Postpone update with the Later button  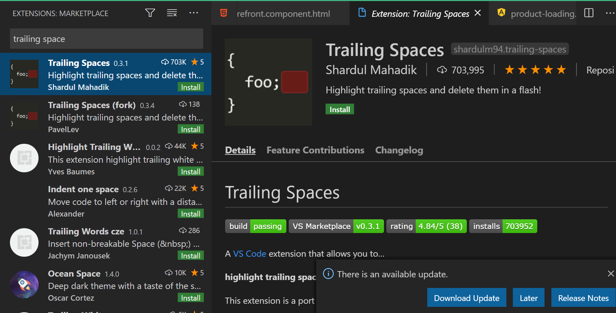coord(528,298)
